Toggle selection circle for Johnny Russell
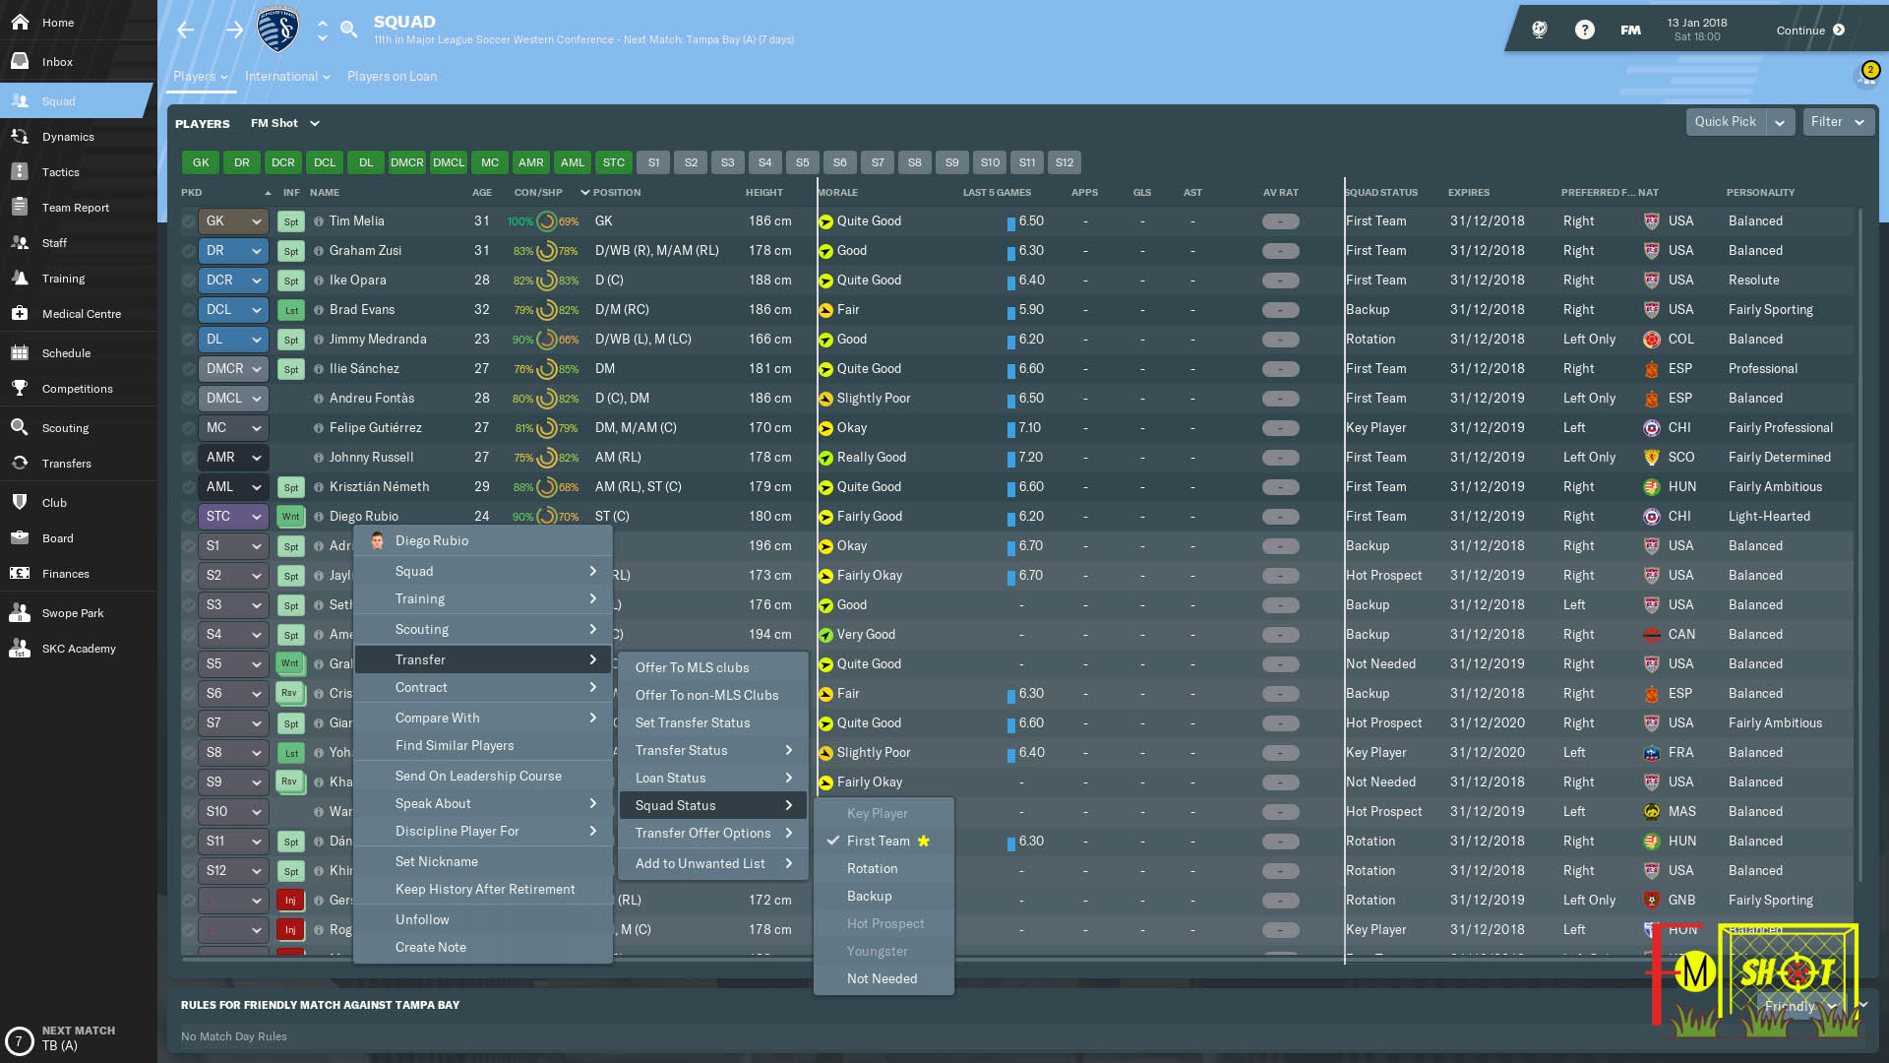The image size is (1889, 1063). coord(188,458)
